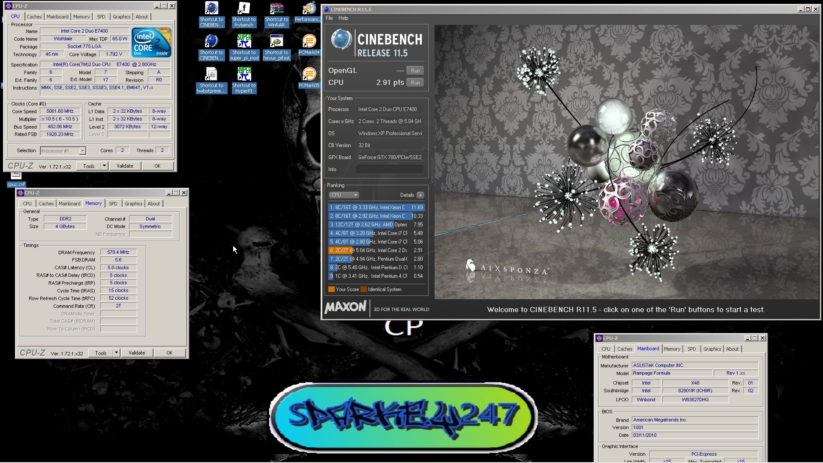Open Help menu in Cinebench
823x463 pixels.
[343, 18]
